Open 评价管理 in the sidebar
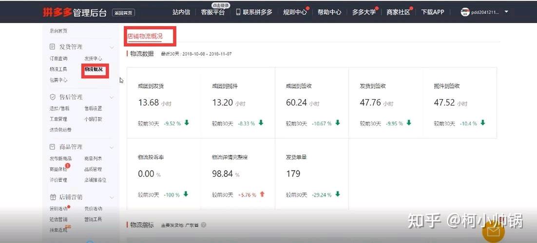This screenshot has width=537, height=243. tap(58, 180)
